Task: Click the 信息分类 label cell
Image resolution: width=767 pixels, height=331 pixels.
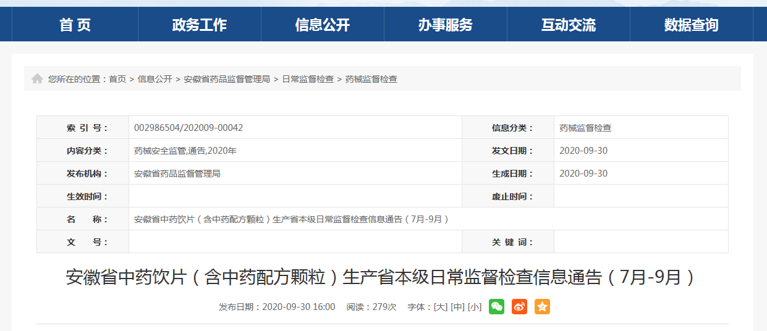Action: click(x=508, y=128)
